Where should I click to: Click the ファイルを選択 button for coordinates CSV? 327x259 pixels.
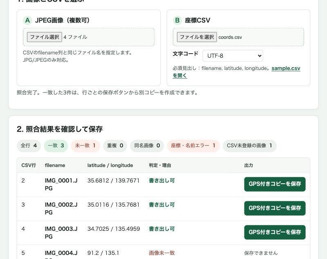(197, 37)
